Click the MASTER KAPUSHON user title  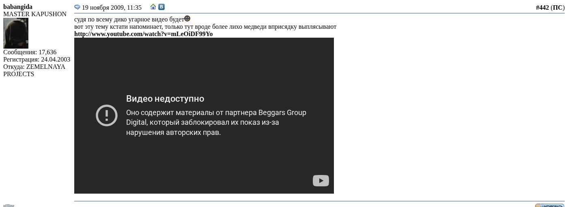click(35, 14)
